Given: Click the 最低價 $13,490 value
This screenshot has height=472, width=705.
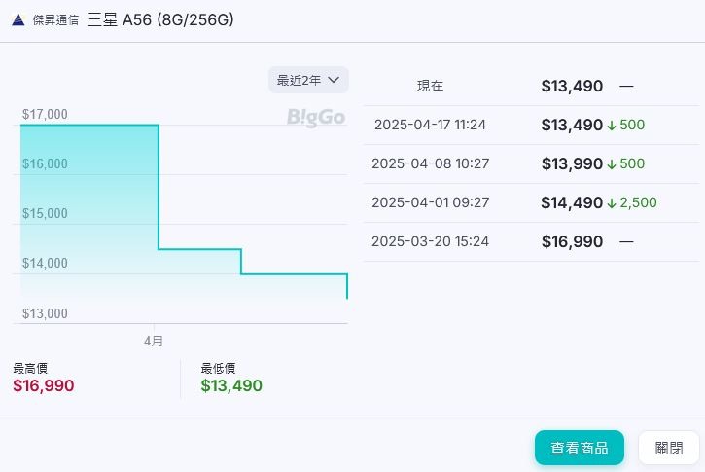Looking at the screenshot, I should point(231,385).
